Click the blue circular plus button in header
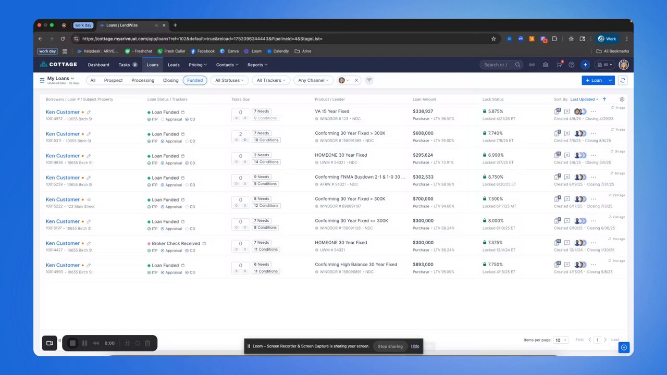The image size is (667, 375). (x=585, y=65)
